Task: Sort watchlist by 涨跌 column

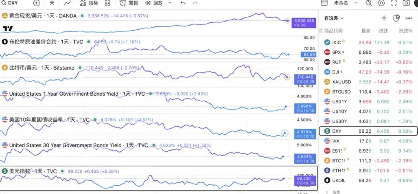Action: pyautogui.click(x=384, y=31)
